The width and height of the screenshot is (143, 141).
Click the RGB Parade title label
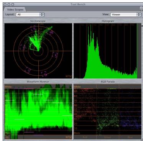tap(108, 82)
